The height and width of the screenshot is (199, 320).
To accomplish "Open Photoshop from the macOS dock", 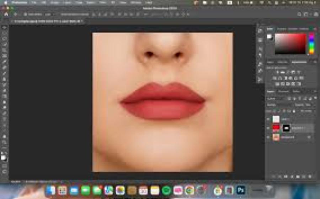I will [241, 190].
